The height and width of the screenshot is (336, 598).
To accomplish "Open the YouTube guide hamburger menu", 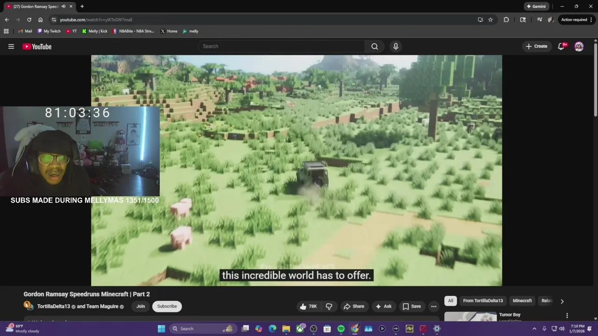I will coord(11,46).
